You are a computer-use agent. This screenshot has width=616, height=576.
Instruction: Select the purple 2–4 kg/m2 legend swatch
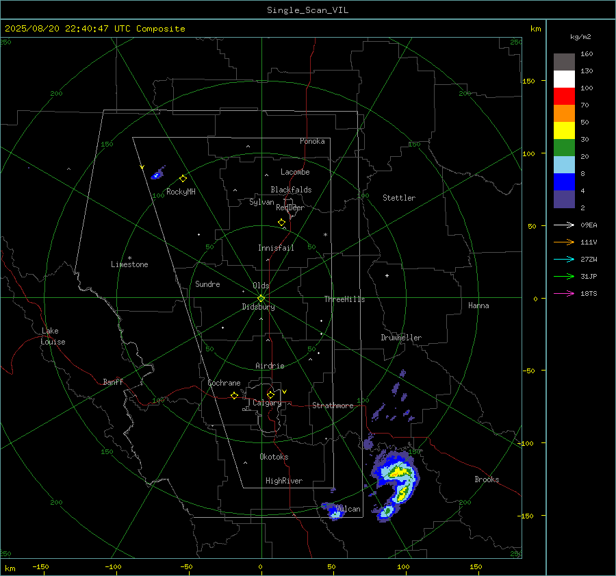[564, 199]
